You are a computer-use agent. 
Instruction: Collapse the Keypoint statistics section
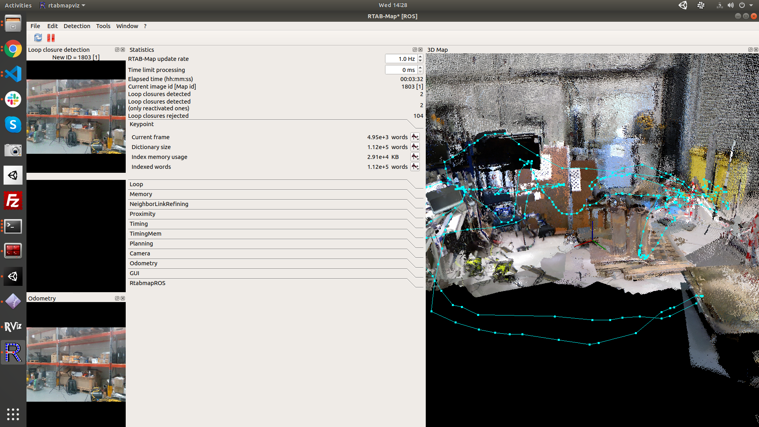point(276,124)
